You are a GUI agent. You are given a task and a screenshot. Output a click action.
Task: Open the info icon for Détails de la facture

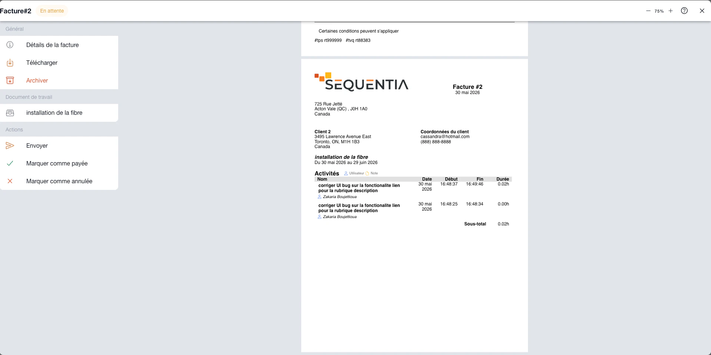pyautogui.click(x=10, y=45)
